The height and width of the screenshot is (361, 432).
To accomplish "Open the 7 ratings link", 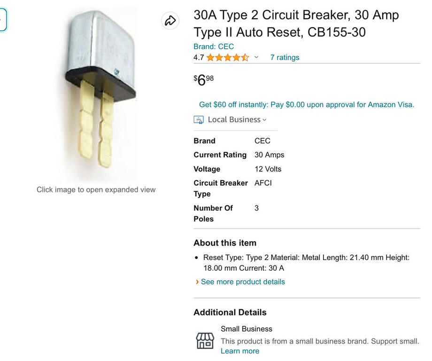I will [285, 58].
